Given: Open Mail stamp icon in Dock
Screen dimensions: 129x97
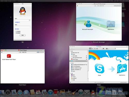Looking at the screenshot, I should click(14, 92).
